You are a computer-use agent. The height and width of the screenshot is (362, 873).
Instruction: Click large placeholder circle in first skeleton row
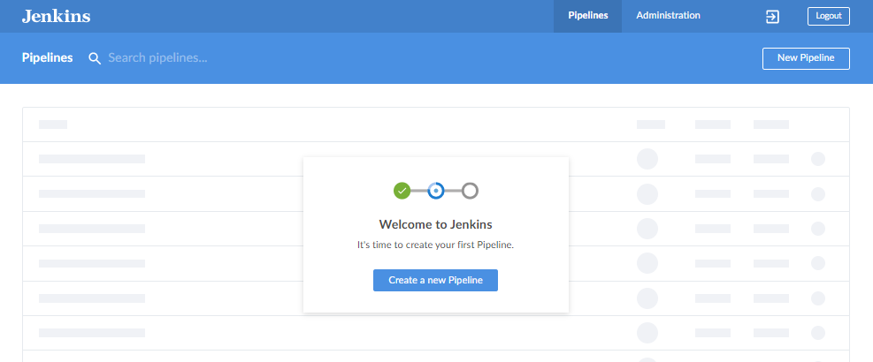click(647, 159)
